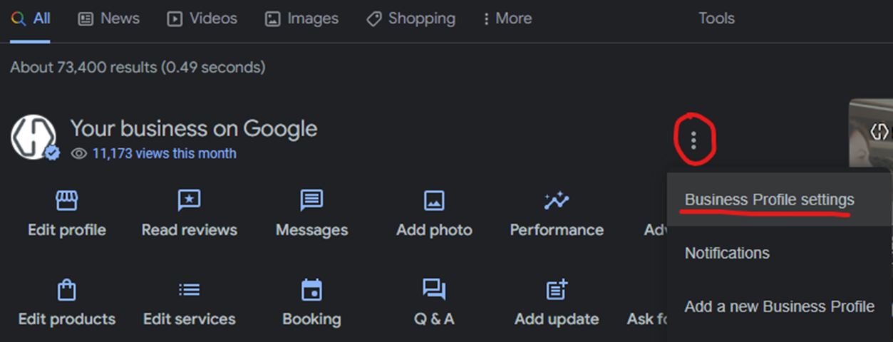The image size is (893, 342).
Task: Switch to the All search tab
Action: [31, 19]
